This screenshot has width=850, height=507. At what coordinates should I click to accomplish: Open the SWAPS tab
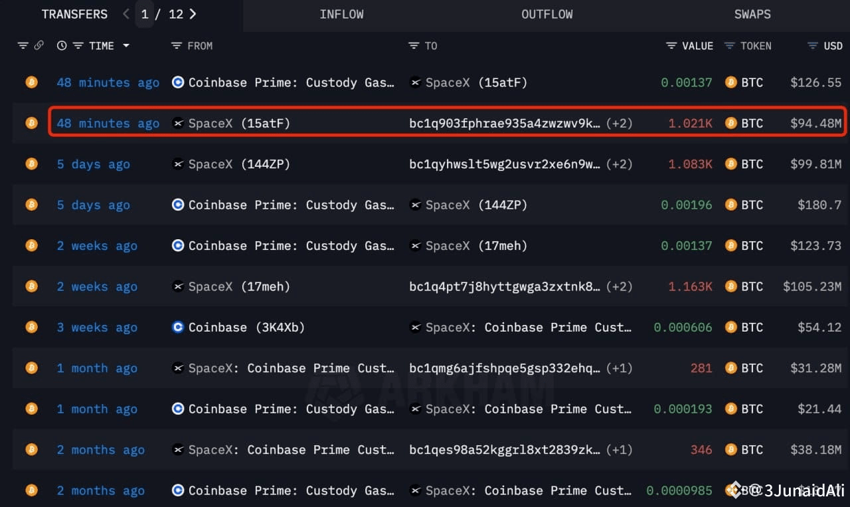pyautogui.click(x=752, y=15)
